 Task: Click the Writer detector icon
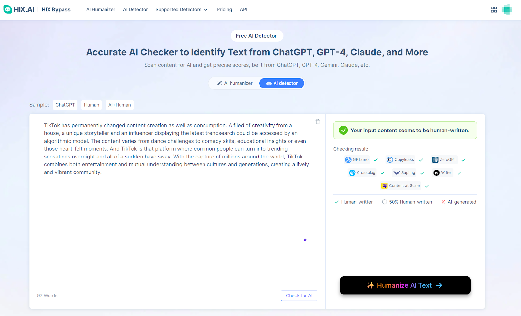(x=437, y=173)
